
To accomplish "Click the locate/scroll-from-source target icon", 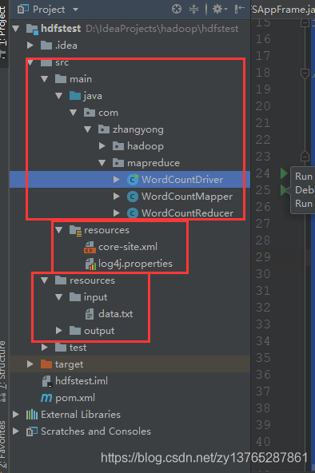I will tap(177, 9).
